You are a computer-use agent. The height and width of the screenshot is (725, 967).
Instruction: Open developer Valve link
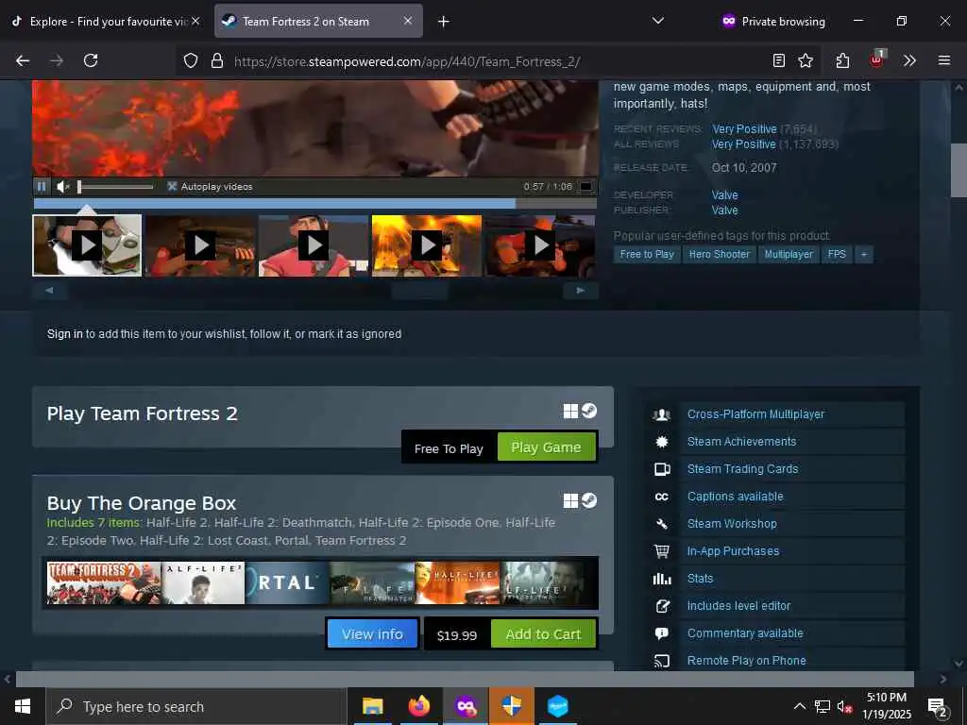click(x=724, y=194)
